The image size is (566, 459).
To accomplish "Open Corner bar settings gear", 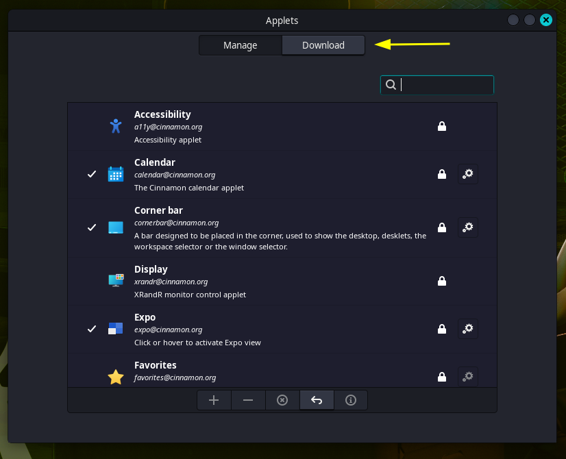I will click(468, 227).
